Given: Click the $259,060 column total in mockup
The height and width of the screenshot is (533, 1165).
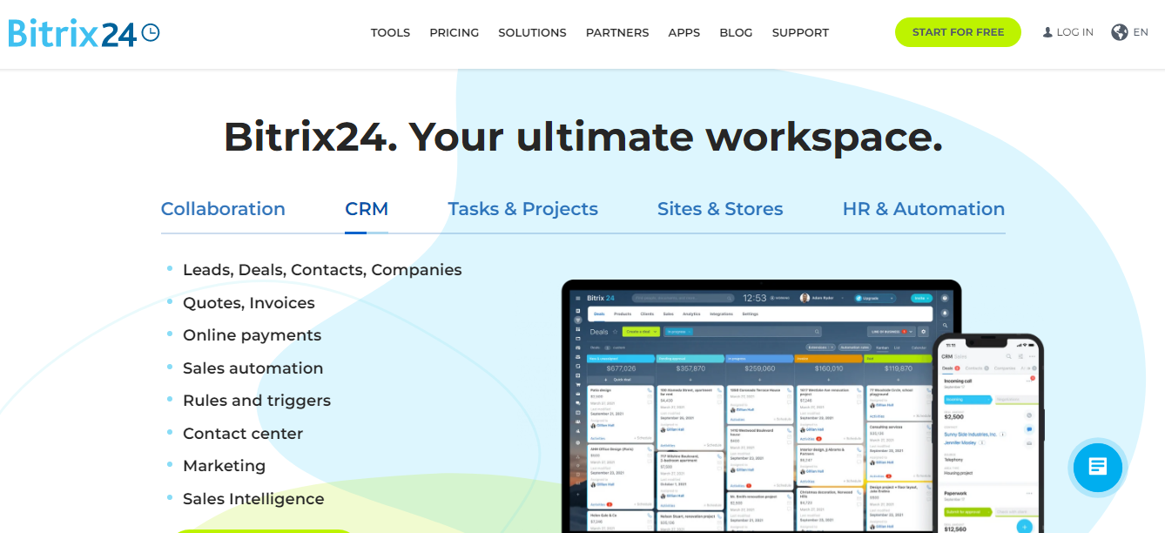Looking at the screenshot, I should [759, 368].
